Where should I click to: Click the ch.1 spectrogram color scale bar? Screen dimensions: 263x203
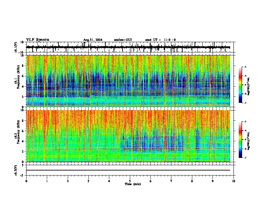click(240, 85)
